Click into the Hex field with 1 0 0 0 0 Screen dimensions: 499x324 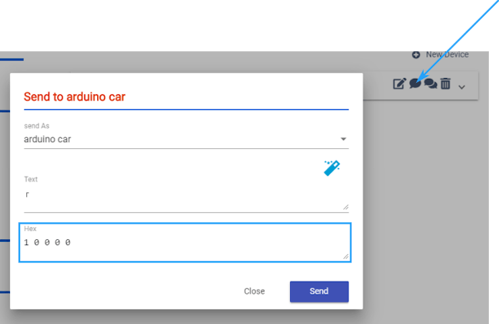click(x=185, y=242)
